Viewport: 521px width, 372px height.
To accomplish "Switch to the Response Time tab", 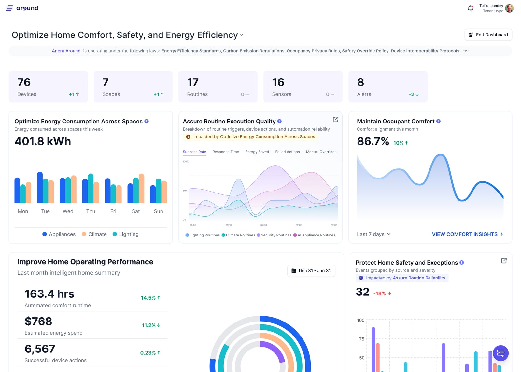I will point(226,152).
